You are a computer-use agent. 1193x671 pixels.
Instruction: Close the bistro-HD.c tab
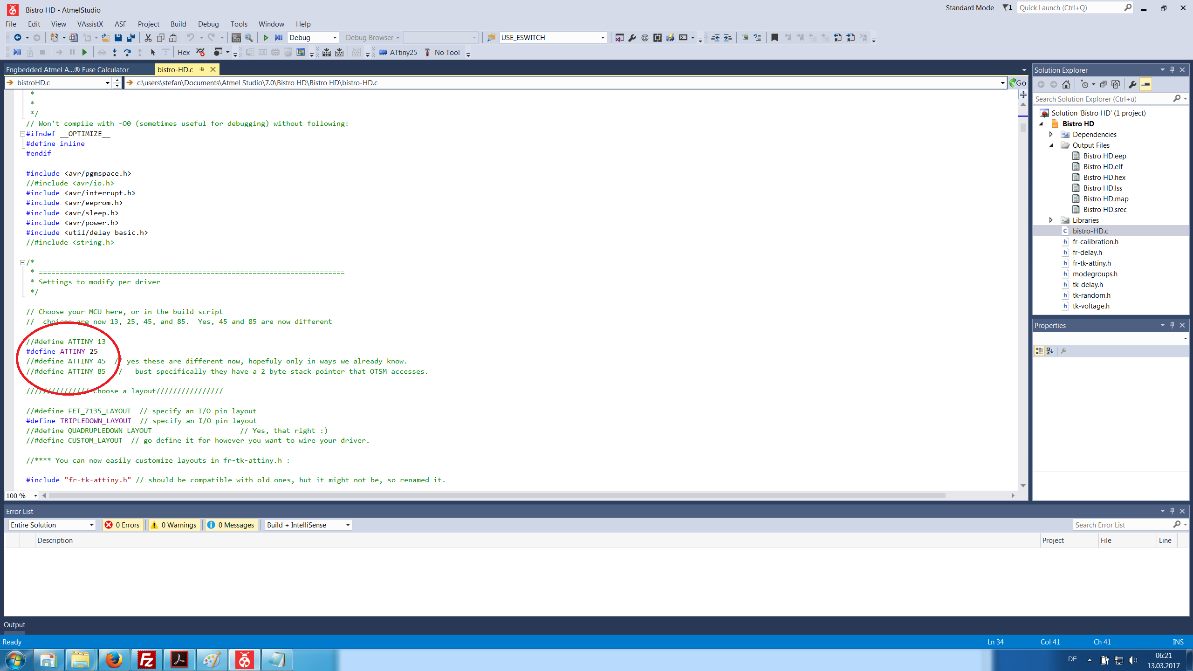[213, 69]
